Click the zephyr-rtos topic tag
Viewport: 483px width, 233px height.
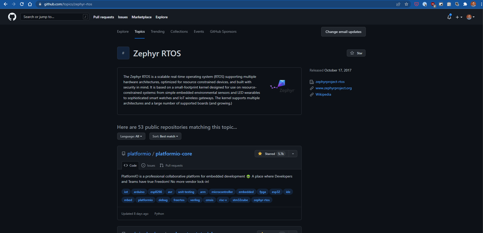262,200
